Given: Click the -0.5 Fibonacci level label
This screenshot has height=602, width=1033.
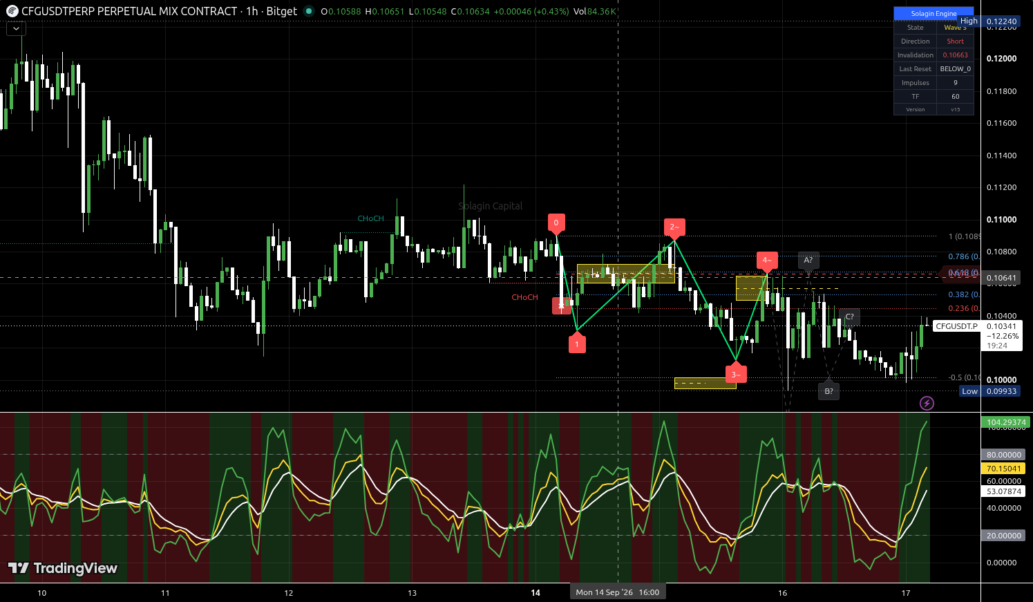Looking at the screenshot, I should [965, 377].
